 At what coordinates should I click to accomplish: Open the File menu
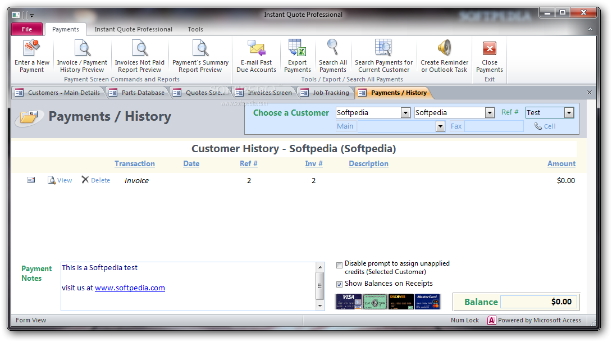tap(27, 29)
